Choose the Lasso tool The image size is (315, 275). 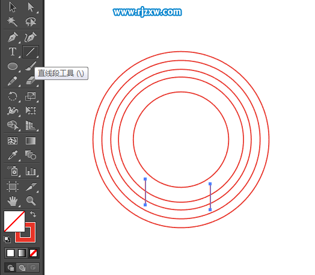[x=31, y=22]
